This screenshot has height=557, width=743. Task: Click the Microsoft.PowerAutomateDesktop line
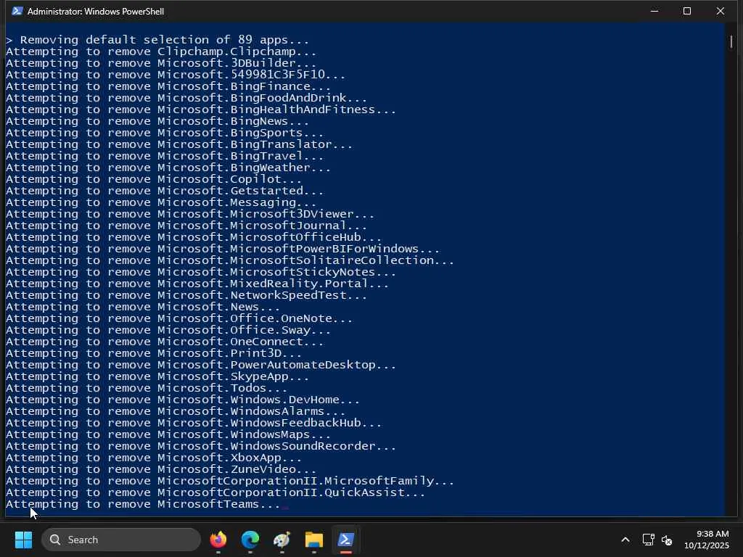tap(201, 365)
